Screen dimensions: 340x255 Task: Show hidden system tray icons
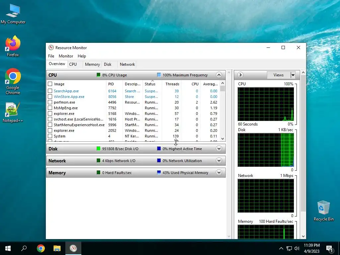click(x=281, y=248)
